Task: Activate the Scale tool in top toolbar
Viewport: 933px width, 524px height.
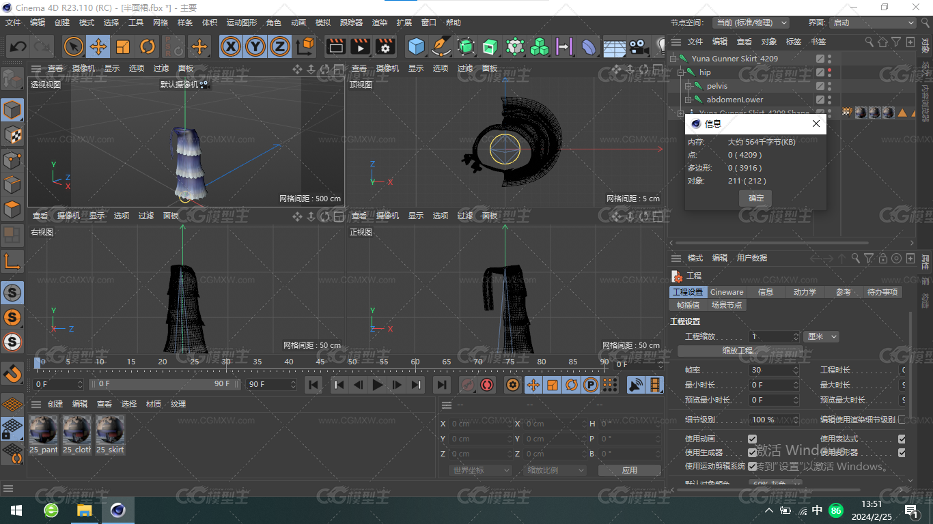Action: point(123,46)
